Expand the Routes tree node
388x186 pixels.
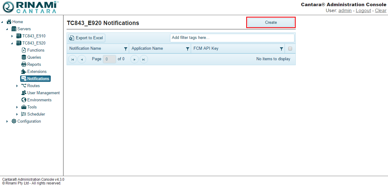coord(17,86)
